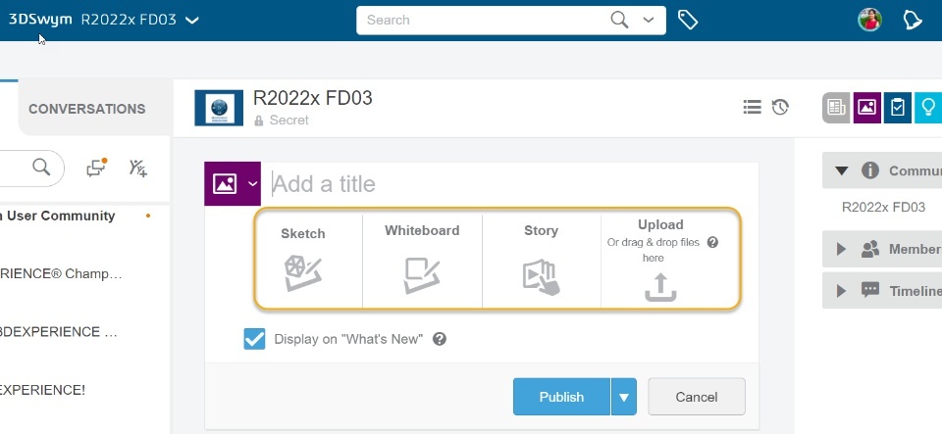This screenshot has width=942, height=434.
Task: Click the Cancel button
Action: tap(696, 397)
